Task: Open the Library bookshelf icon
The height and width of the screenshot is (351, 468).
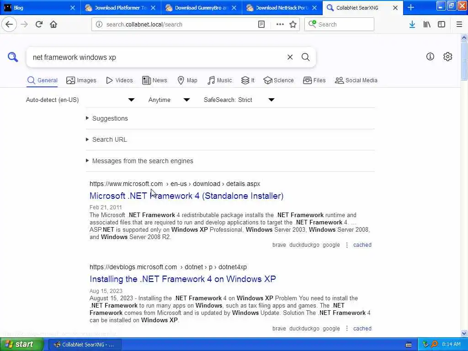Action: click(x=427, y=24)
